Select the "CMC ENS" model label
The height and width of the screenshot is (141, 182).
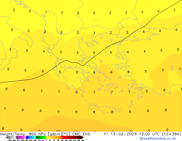pos(81,134)
